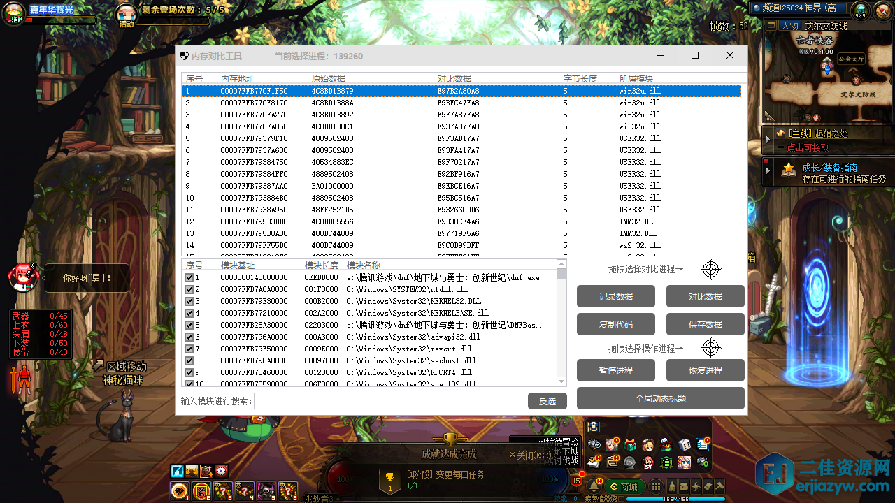Click quick slot 5 pink gear item
The width and height of the screenshot is (895, 503).
266,491
